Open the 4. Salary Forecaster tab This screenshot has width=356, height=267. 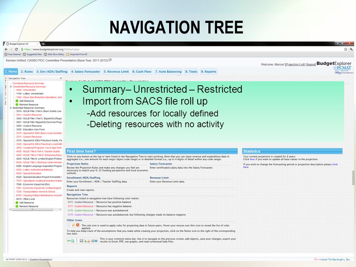pos(85,72)
